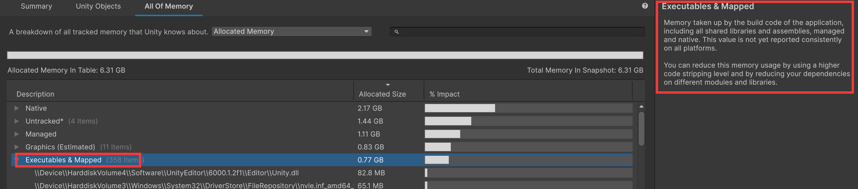Click the help question mark icon
The width and height of the screenshot is (858, 189).
[x=645, y=6]
